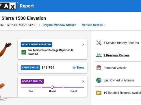The height and width of the screenshot is (105, 141).
Task: Open accident details via chevron arrow
Action: [x=83, y=44]
